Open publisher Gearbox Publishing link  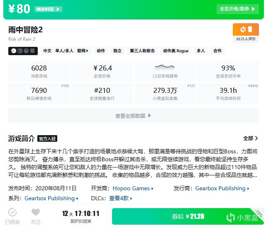tap(222, 188)
